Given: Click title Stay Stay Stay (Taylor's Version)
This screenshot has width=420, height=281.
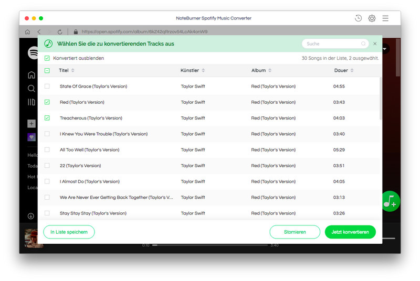Looking at the screenshot, I should (93, 213).
